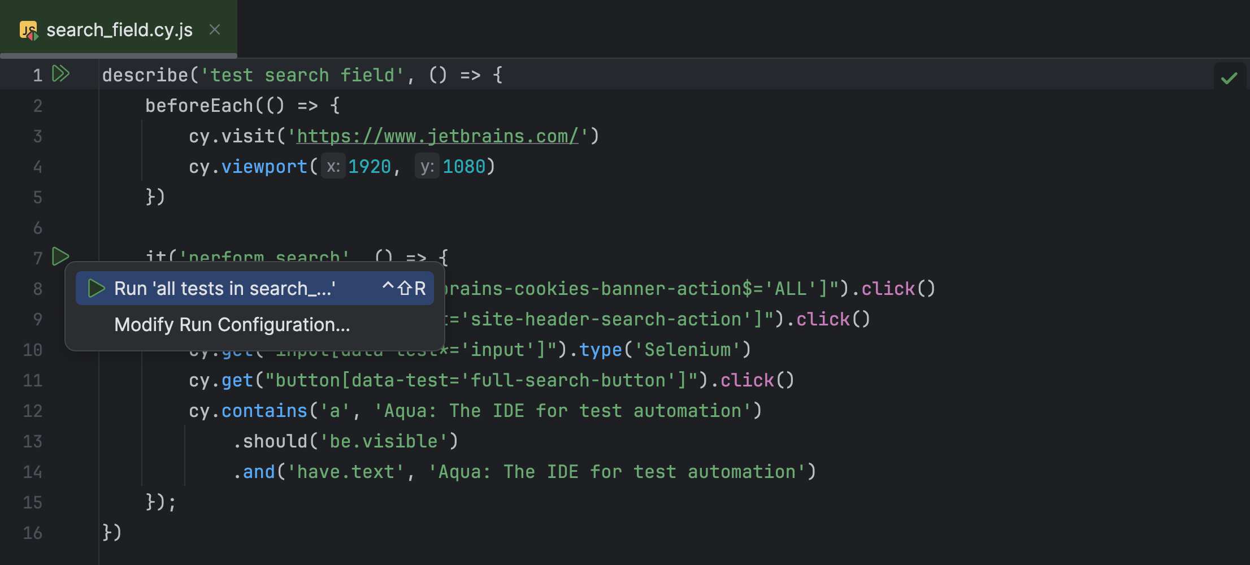
Task: Switch to the search_field.cy.js tab
Action: [120, 29]
